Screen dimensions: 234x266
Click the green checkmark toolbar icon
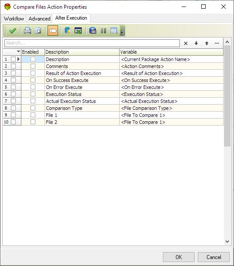point(12,31)
